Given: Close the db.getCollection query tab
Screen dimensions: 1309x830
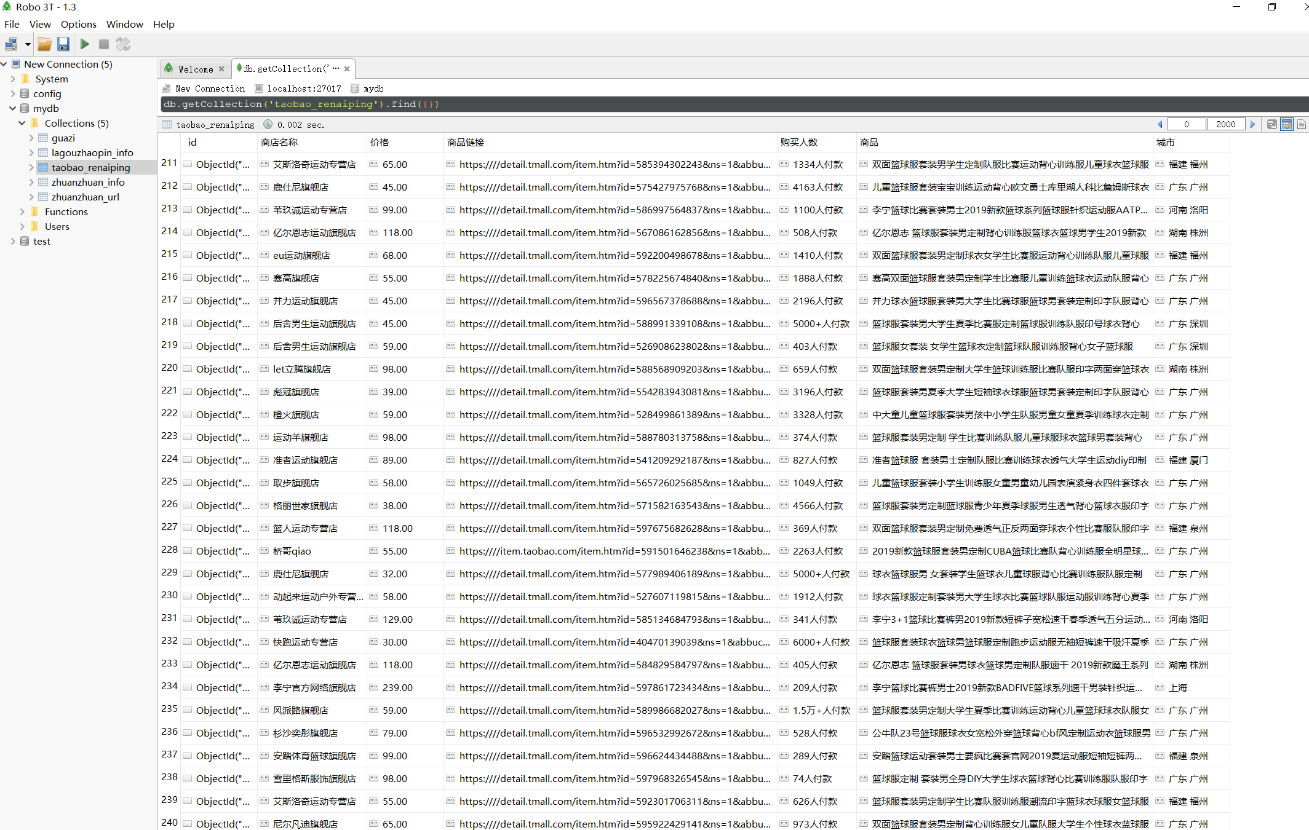Looking at the screenshot, I should coord(347,69).
